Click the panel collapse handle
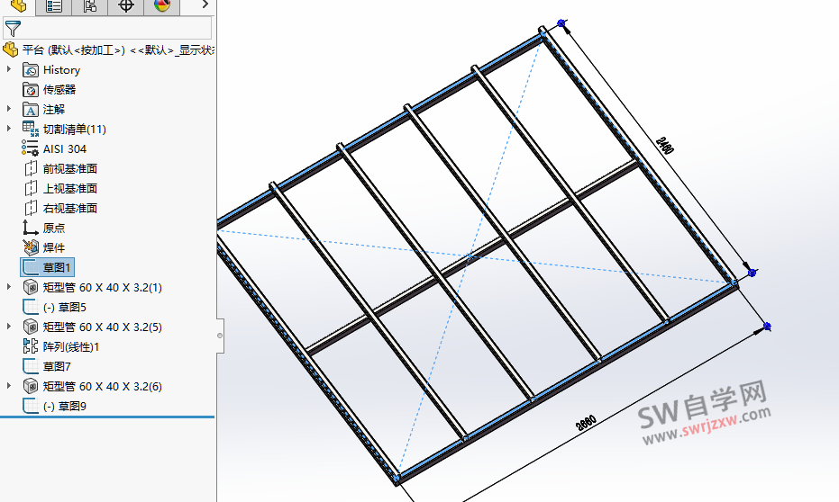Screen dimensions: 839x502 (x=220, y=336)
